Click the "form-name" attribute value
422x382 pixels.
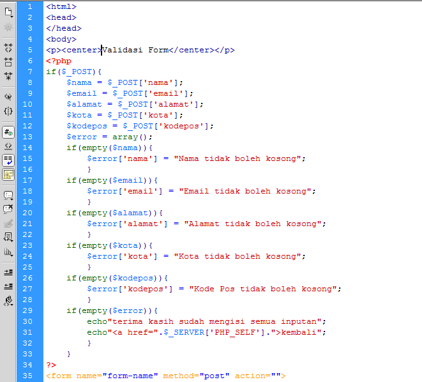click(130, 376)
